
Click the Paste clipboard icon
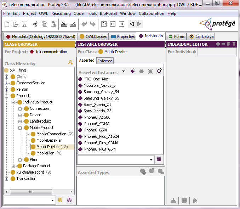coord(53,24)
